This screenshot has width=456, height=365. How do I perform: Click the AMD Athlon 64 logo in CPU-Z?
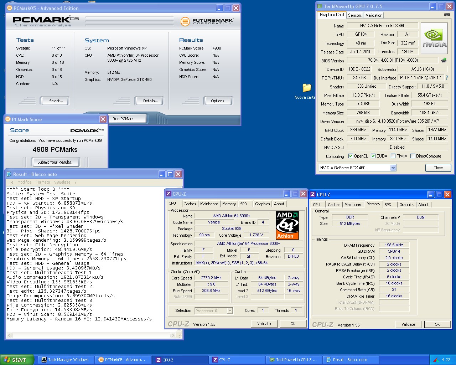pyautogui.click(x=287, y=225)
